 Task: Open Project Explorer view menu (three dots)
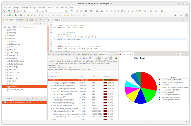(x=45, y=24)
